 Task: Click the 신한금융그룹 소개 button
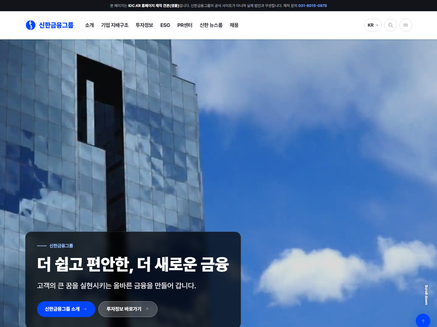(66, 309)
